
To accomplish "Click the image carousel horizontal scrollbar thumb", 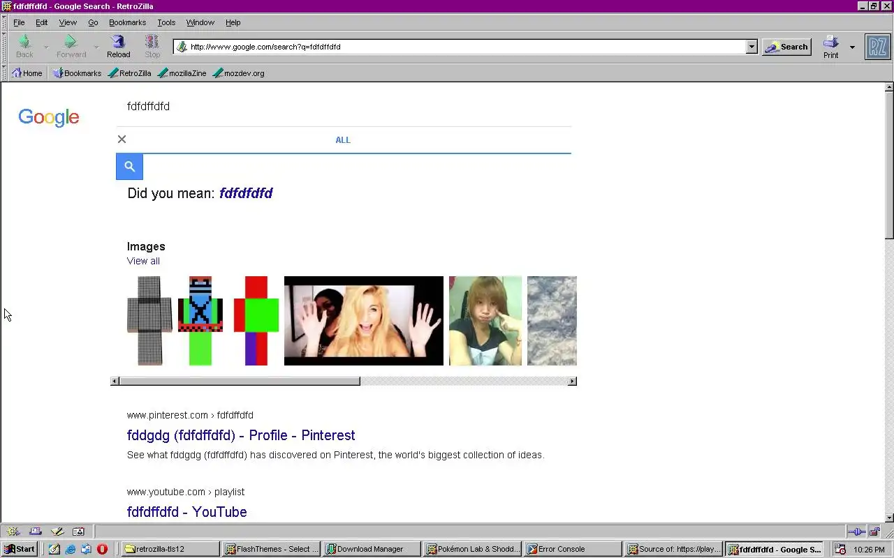I will tap(240, 381).
